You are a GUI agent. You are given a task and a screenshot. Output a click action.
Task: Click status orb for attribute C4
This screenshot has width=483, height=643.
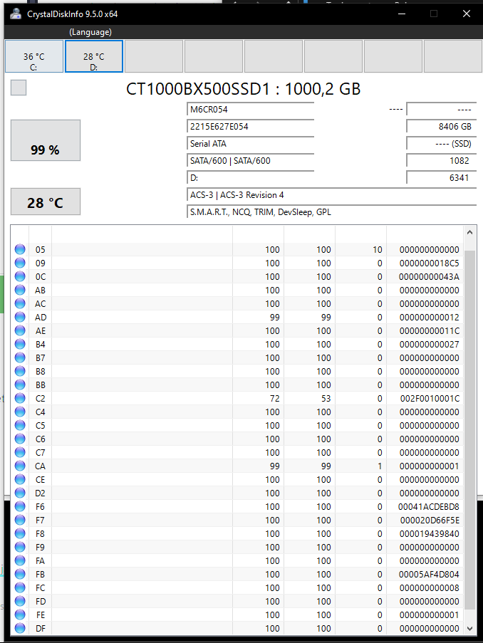[x=20, y=412]
